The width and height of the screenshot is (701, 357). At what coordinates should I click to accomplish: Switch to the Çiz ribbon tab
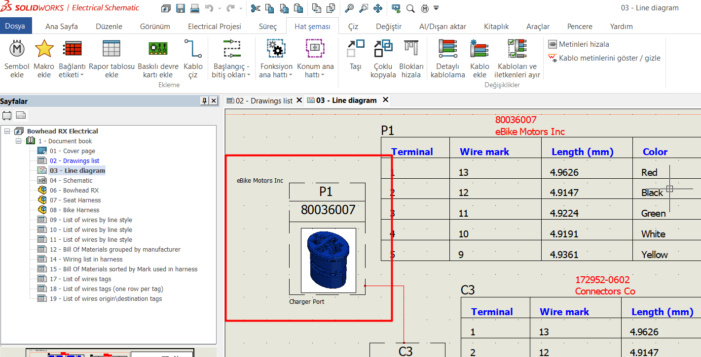click(353, 27)
